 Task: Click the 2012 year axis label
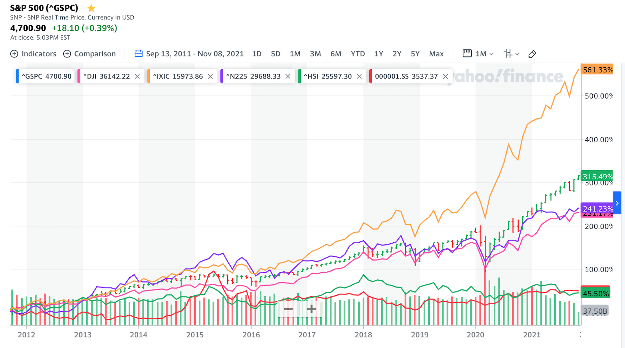click(27, 335)
